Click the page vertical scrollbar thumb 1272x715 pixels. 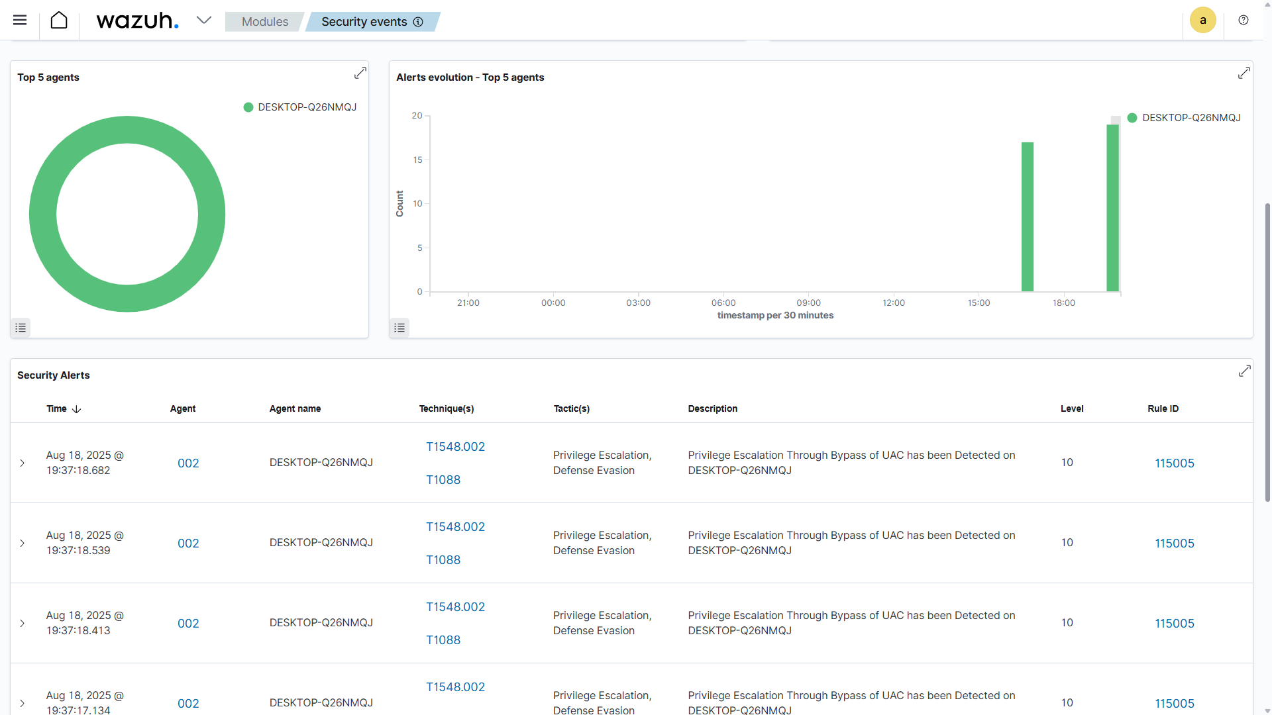(1267, 352)
